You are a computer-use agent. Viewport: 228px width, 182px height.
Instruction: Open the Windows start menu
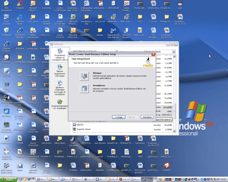click(8, 179)
